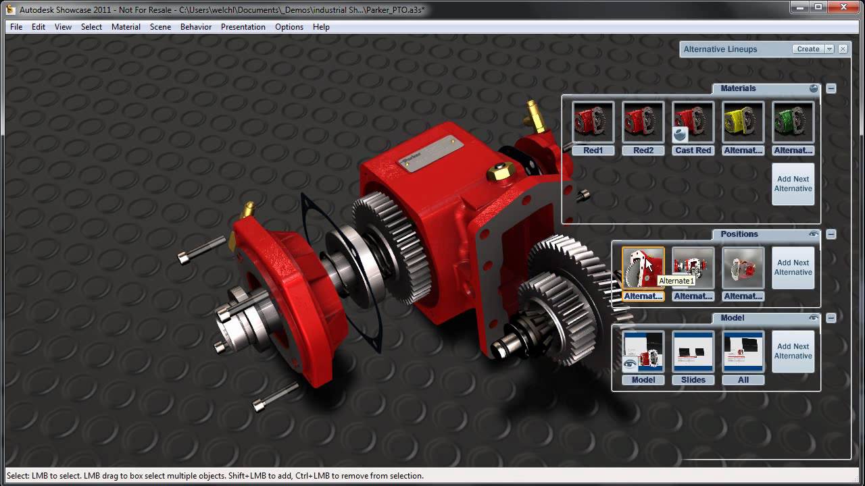Select the exploded-view Positions thumbnail
The height and width of the screenshot is (486, 865).
pyautogui.click(x=693, y=269)
